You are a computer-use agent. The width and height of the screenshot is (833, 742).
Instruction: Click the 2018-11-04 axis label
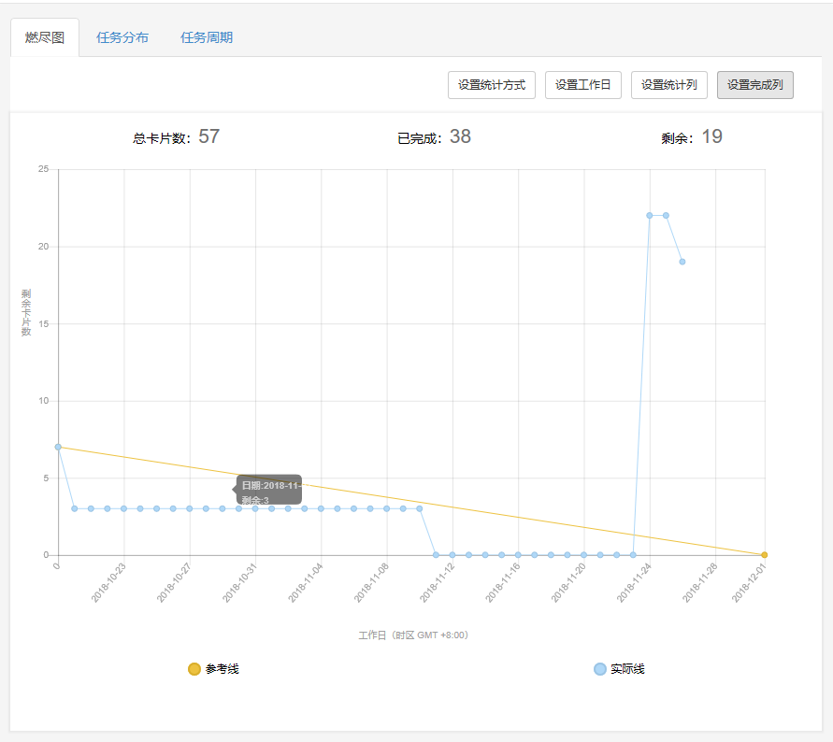(306, 582)
